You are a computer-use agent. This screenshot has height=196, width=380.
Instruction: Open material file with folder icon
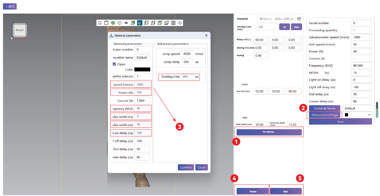(x=299, y=19)
